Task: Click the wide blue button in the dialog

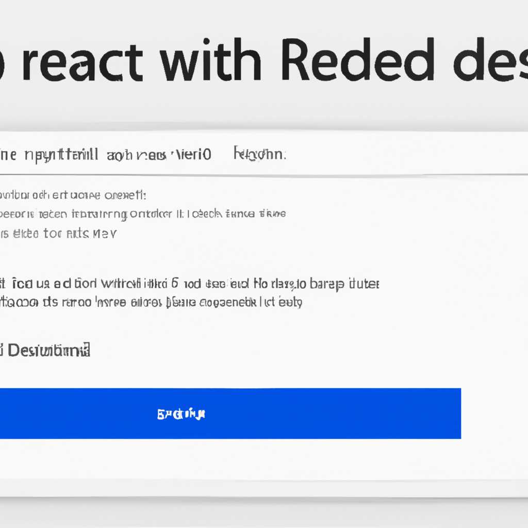Action: click(x=230, y=413)
